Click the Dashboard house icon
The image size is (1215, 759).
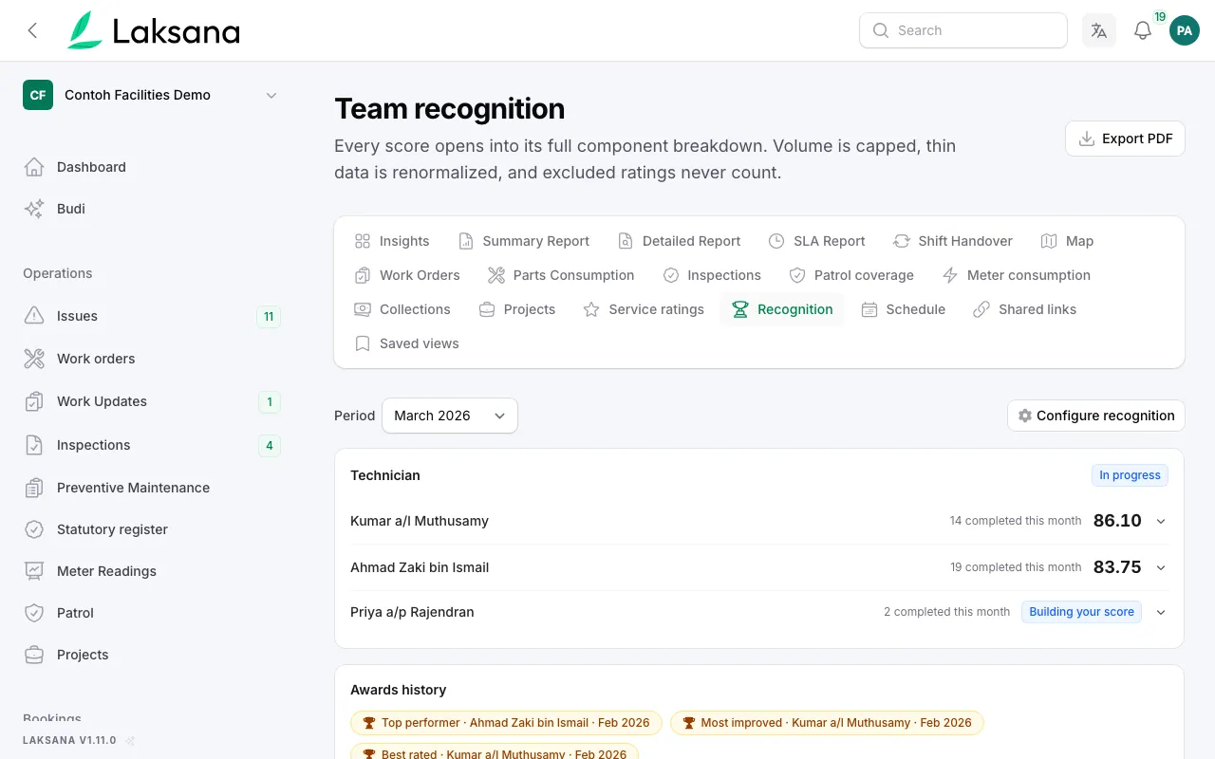(x=34, y=167)
